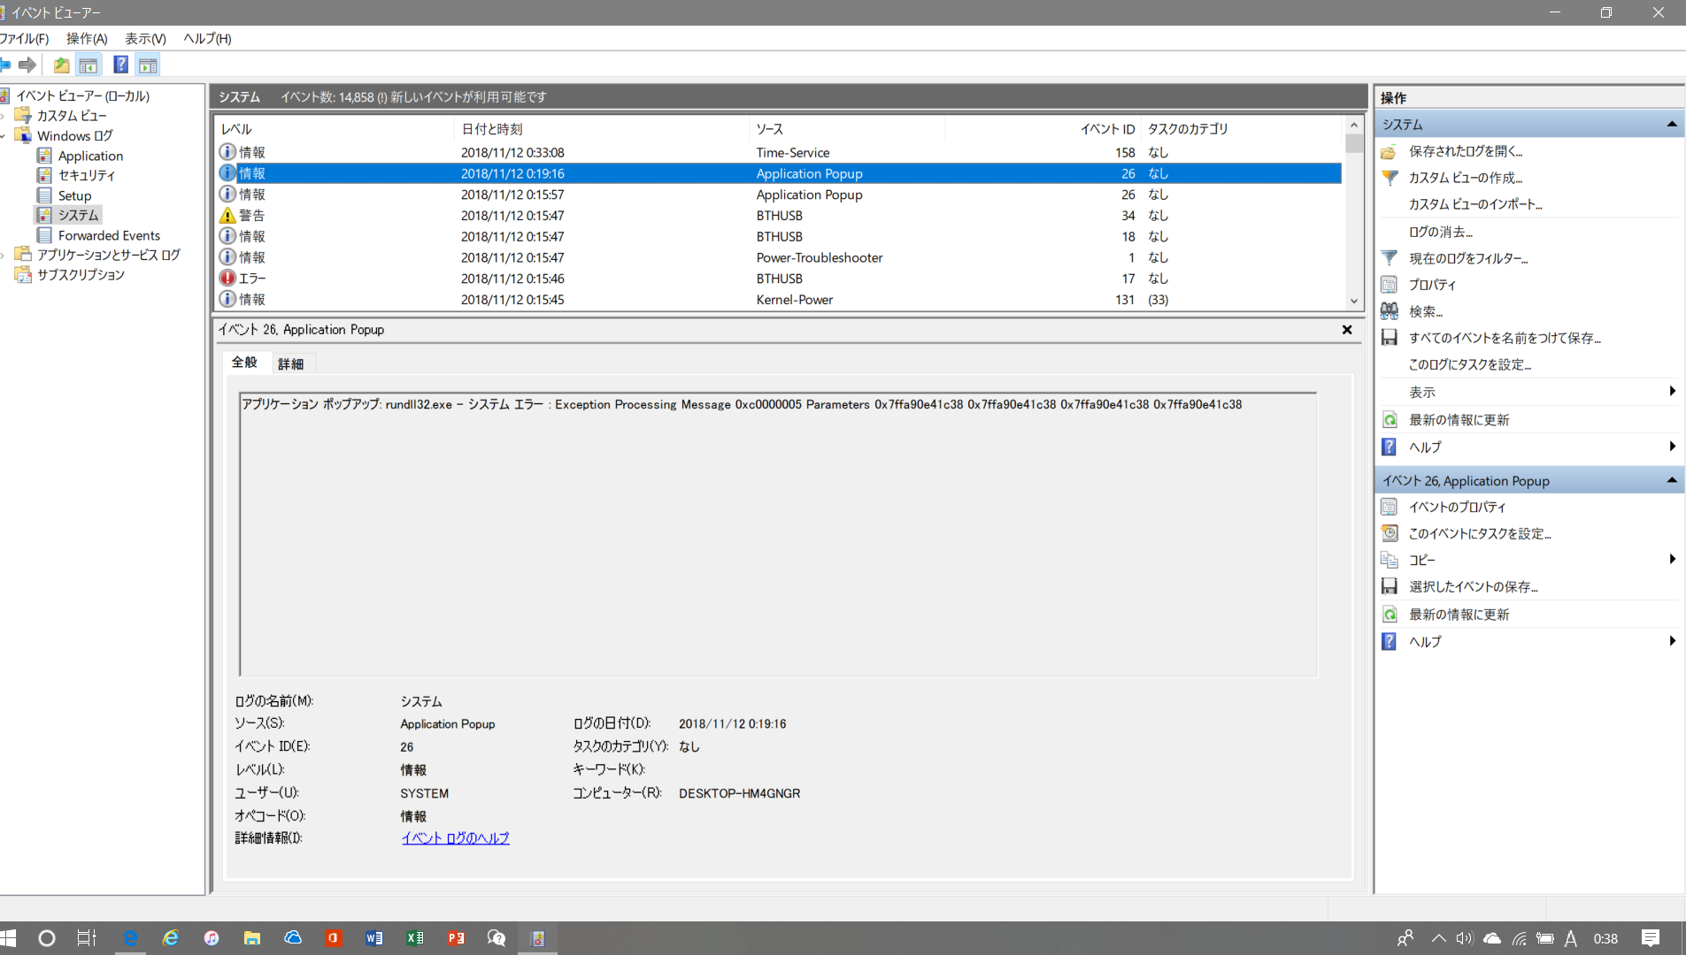Switch to the 詳細 tab
Image resolution: width=1686 pixels, height=955 pixels.
pyautogui.click(x=290, y=363)
